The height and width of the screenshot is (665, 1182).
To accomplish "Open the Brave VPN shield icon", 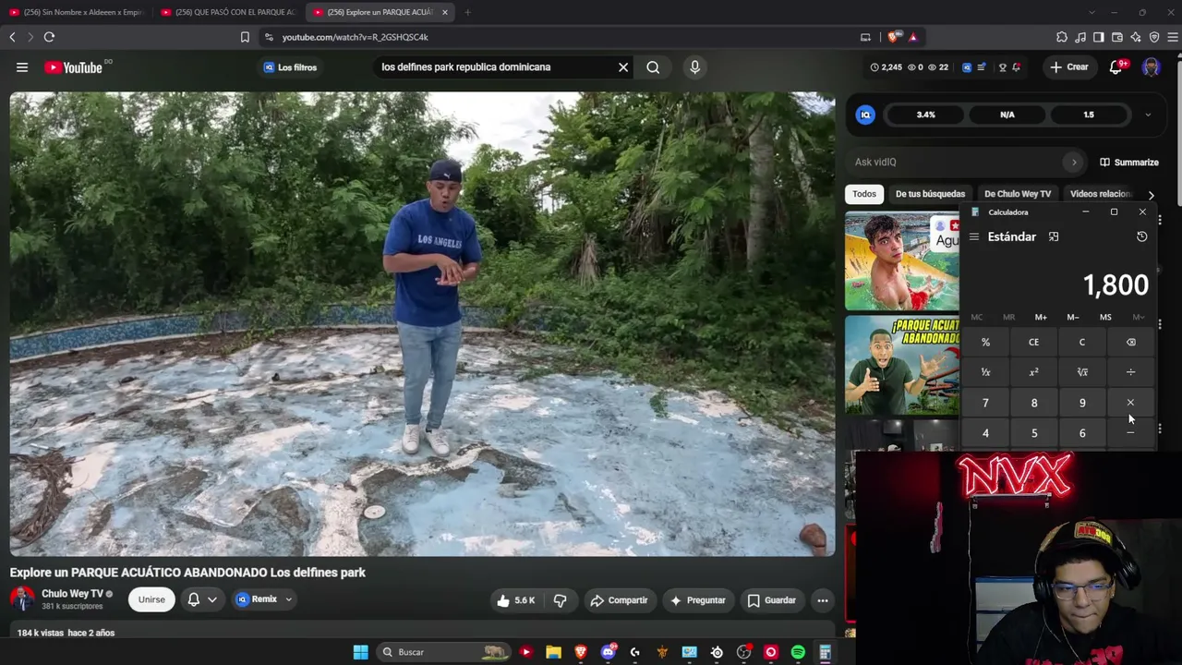I will click(1154, 37).
